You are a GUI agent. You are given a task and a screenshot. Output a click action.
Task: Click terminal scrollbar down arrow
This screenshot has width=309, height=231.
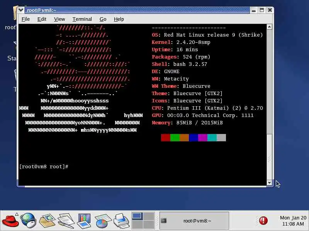pyautogui.click(x=269, y=182)
